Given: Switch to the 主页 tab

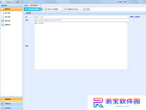Looking at the screenshot, I should (x=26, y=6).
